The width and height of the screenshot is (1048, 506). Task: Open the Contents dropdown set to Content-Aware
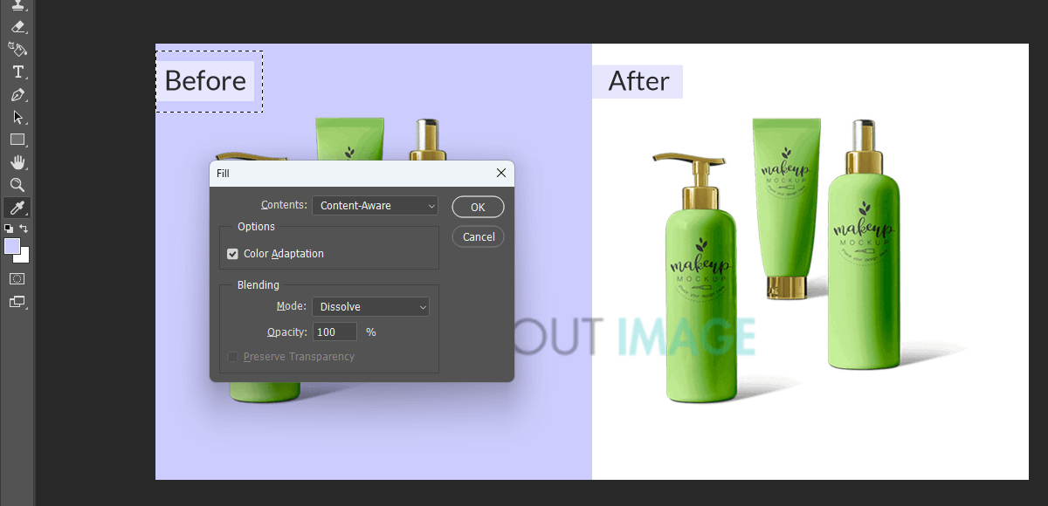click(x=376, y=206)
